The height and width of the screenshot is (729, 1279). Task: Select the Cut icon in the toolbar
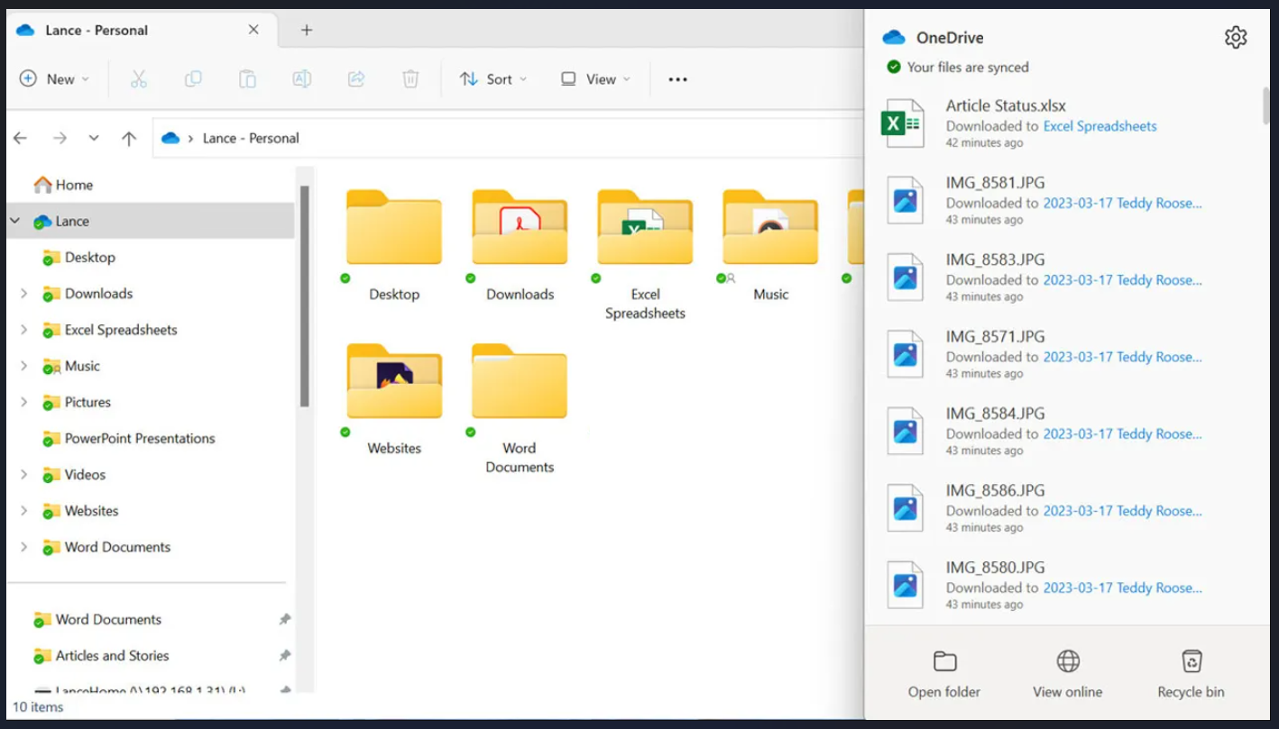137,79
